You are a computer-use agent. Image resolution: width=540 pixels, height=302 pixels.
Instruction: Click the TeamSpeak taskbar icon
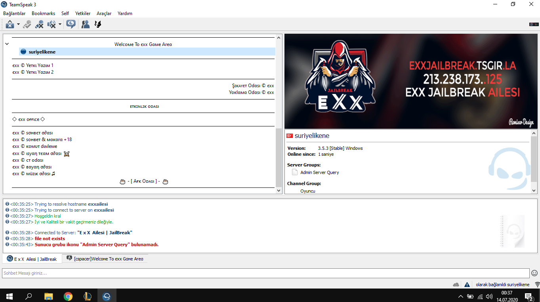click(107, 296)
